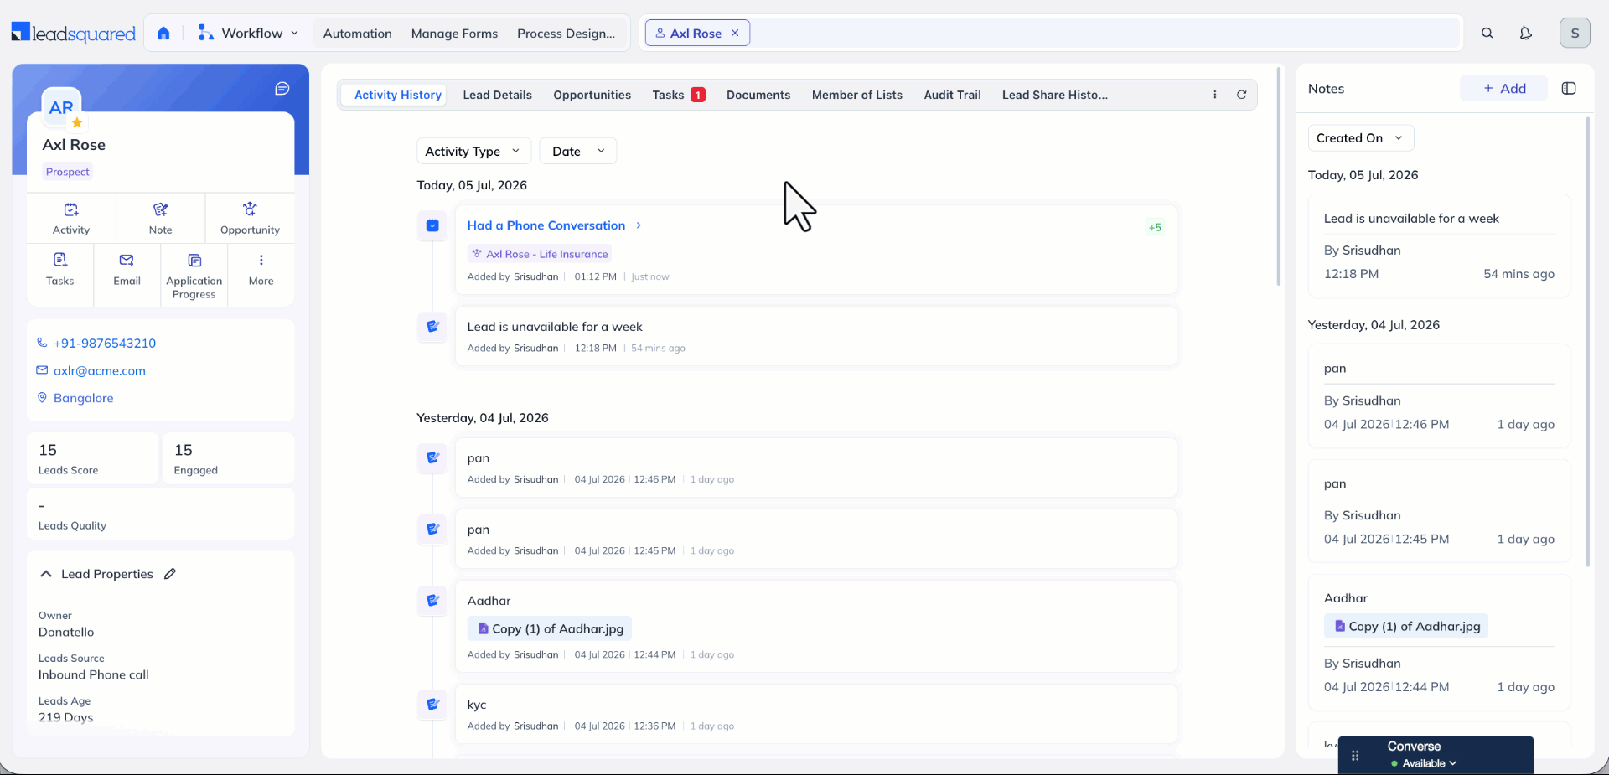Toggle the Phone Conversation activity checkbox icon
Image resolution: width=1609 pixels, height=775 pixels.
432,225
